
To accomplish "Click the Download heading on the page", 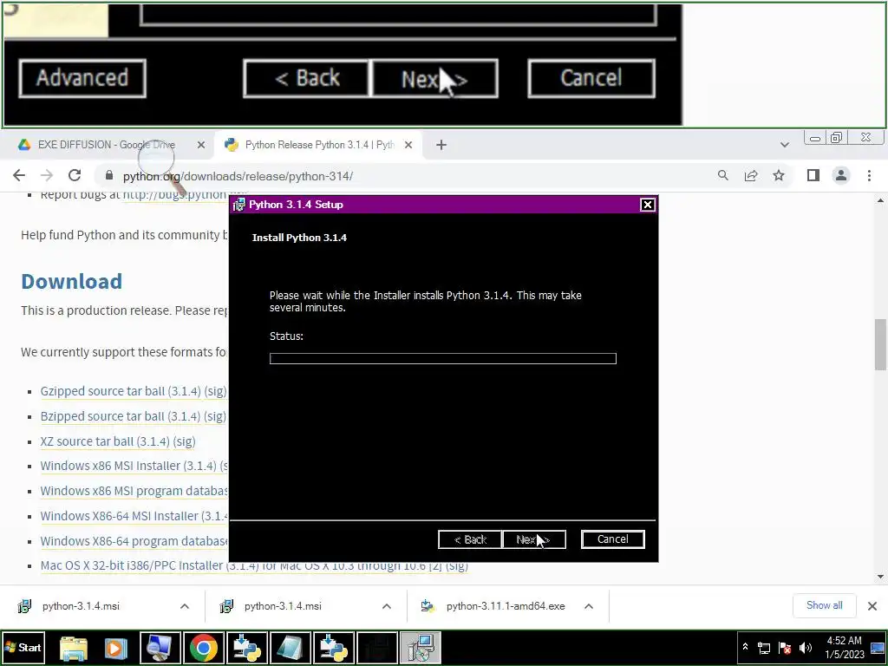I will [x=71, y=282].
